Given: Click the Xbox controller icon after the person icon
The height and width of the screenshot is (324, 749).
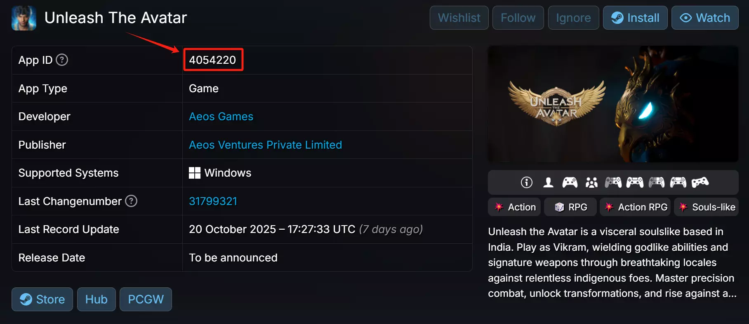Looking at the screenshot, I should 570,182.
